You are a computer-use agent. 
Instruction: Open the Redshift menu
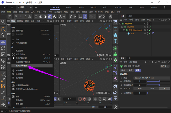99,12
